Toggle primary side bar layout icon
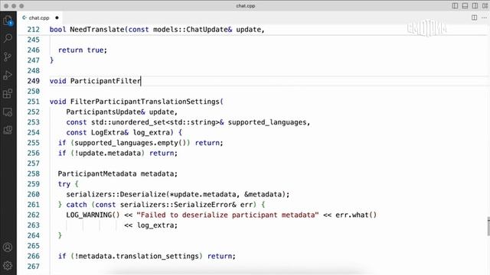The image size is (490, 275). pos(455,6)
